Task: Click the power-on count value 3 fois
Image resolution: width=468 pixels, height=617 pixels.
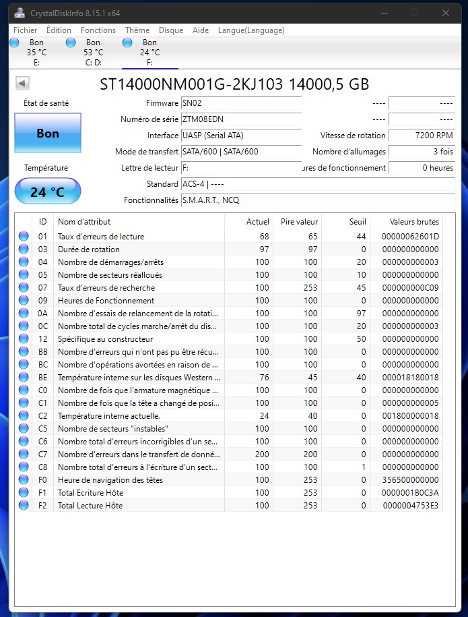Action: 422,152
